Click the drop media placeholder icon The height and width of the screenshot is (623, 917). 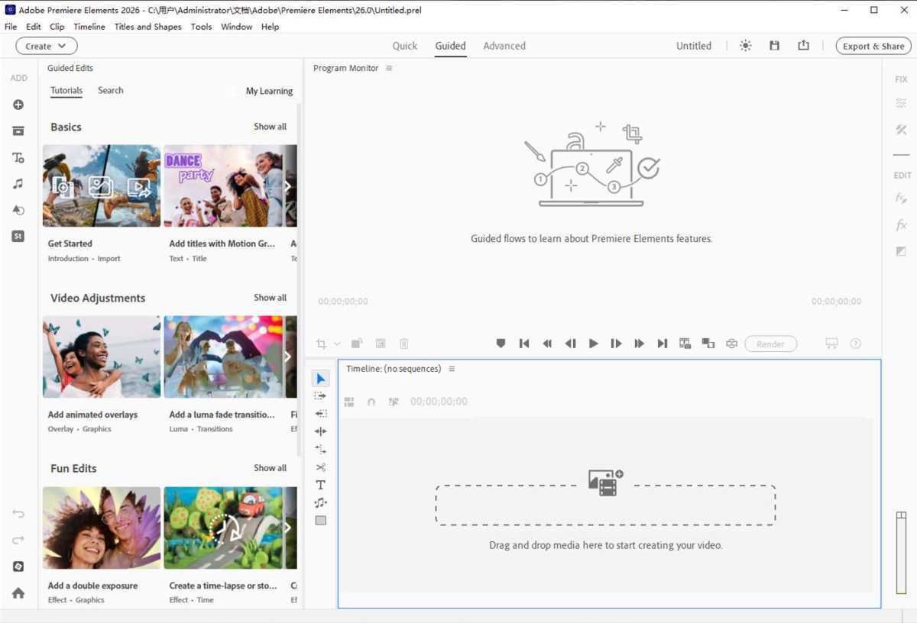tap(605, 483)
